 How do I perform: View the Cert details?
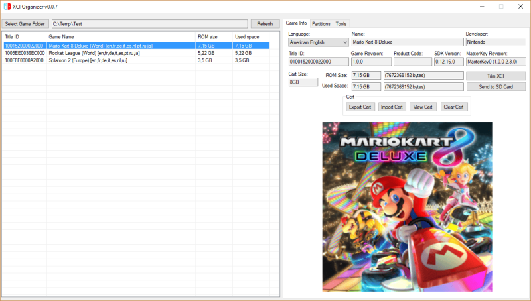pyautogui.click(x=423, y=107)
